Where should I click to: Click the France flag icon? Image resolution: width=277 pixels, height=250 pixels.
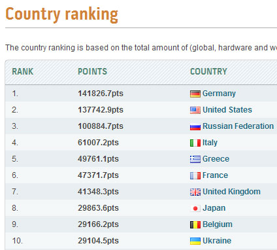click(x=195, y=176)
